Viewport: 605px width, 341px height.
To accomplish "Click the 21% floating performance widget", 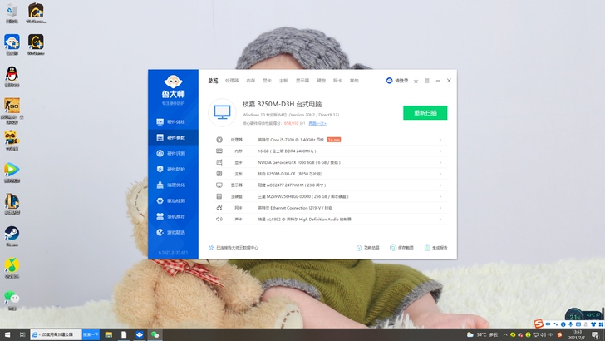I will (583, 314).
